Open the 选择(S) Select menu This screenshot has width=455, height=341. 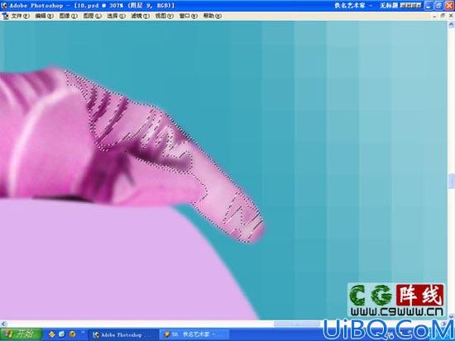tap(116, 16)
